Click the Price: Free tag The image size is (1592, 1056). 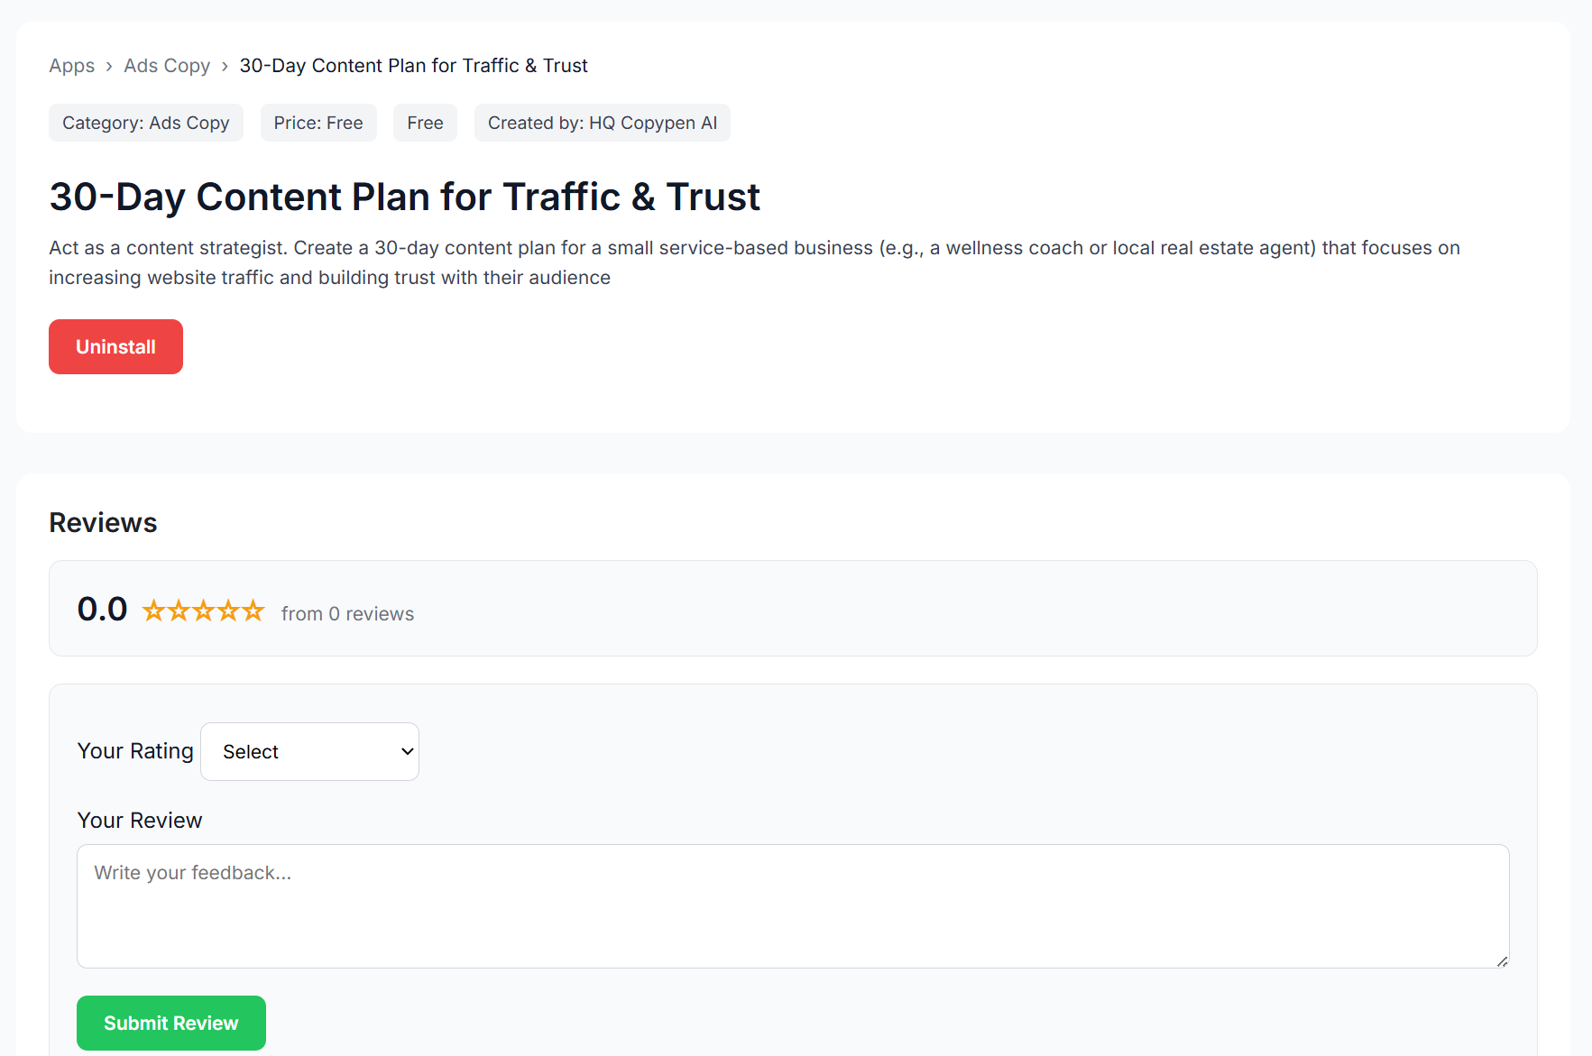(x=318, y=123)
